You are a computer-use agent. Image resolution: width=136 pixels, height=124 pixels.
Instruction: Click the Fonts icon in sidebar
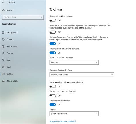coord(3,60)
